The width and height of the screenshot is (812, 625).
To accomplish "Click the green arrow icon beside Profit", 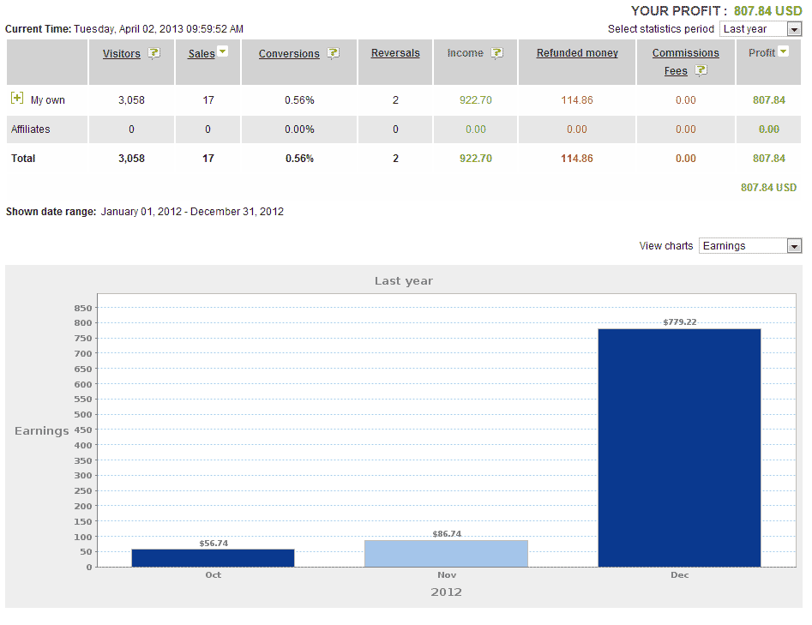I will click(783, 52).
